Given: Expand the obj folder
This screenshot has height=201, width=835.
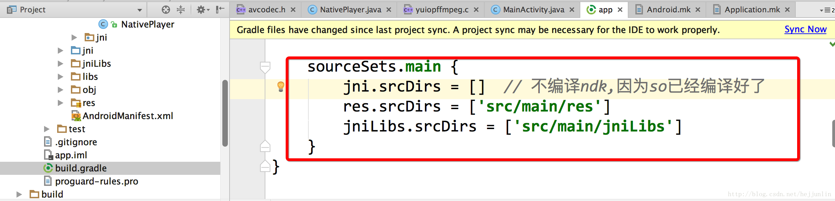Looking at the screenshot, I should pyautogui.click(x=60, y=89).
